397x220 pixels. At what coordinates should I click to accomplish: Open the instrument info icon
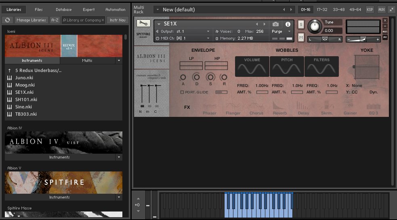[x=288, y=24]
